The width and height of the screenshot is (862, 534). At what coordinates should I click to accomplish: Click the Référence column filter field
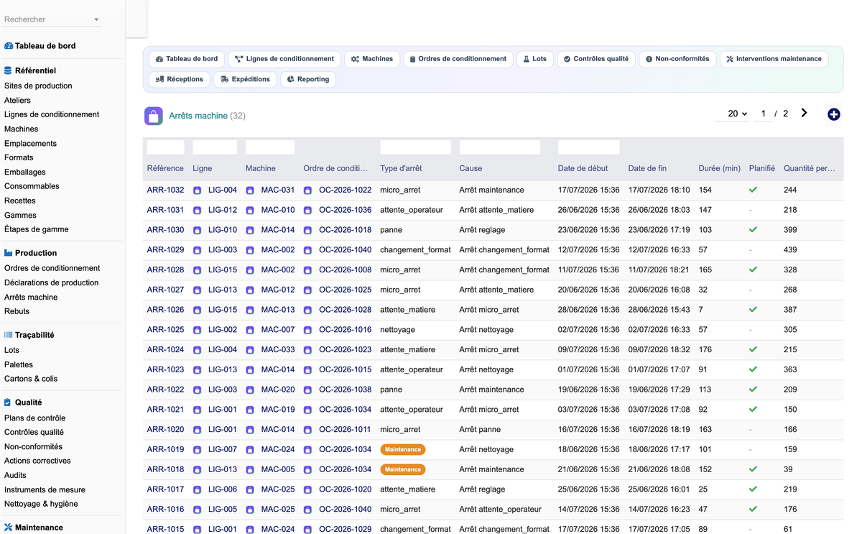click(166, 147)
